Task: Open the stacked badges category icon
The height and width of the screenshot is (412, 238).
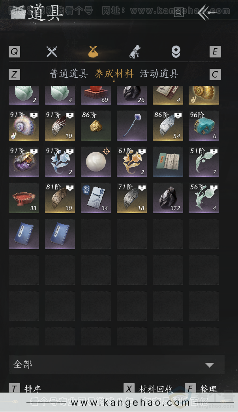Action: coord(176,51)
